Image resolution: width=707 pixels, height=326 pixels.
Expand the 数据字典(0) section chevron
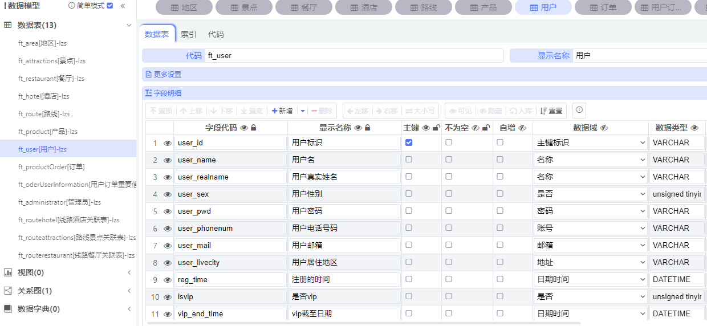(129, 309)
